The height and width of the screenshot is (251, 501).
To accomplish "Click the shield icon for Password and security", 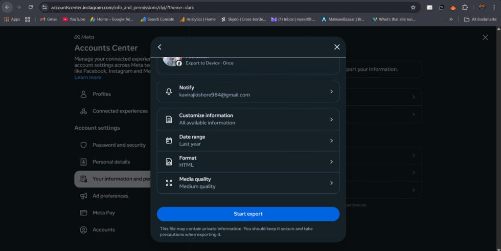I will [x=83, y=145].
